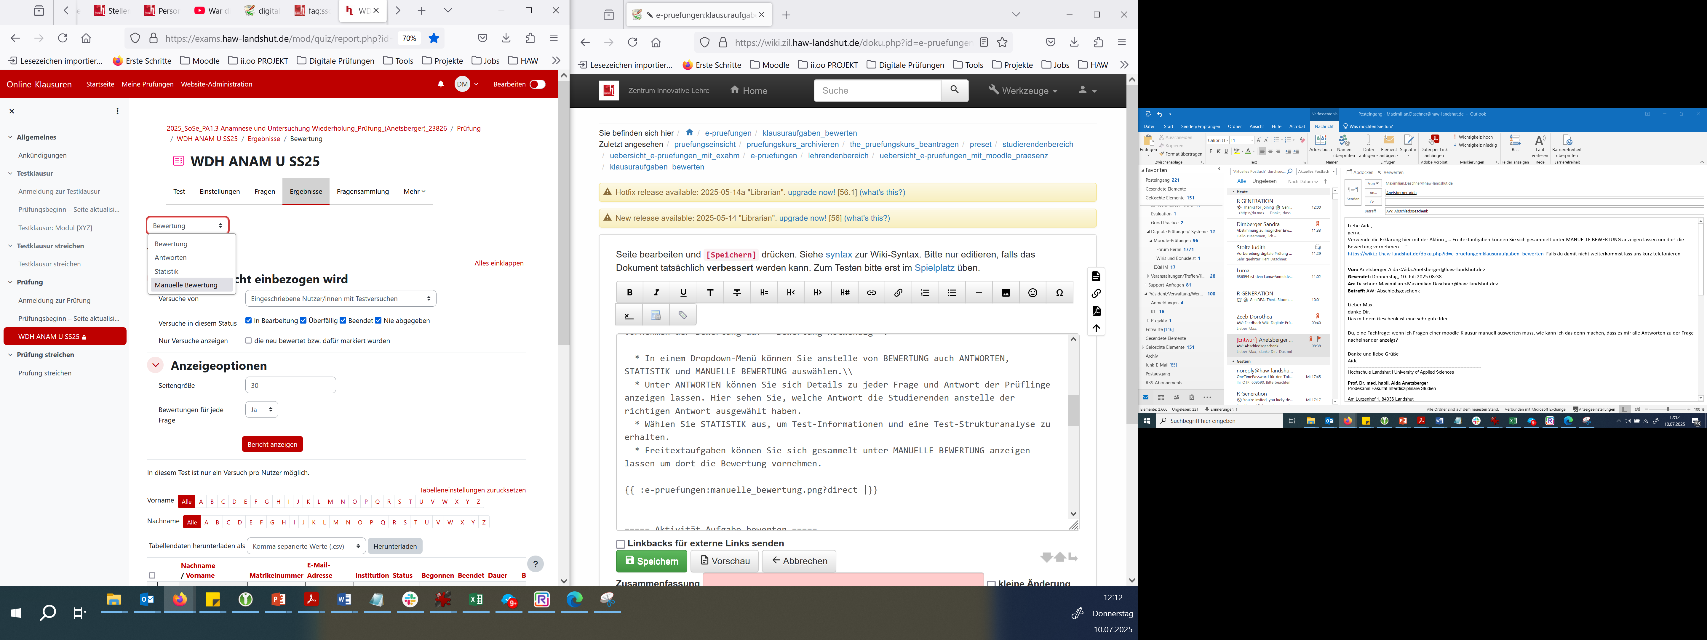The width and height of the screenshot is (1707, 640).
Task: Insert a numbered list in the wiki editor
Action: [925, 293]
